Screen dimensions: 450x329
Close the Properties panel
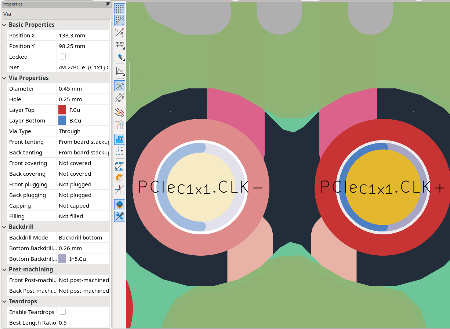[108, 4]
